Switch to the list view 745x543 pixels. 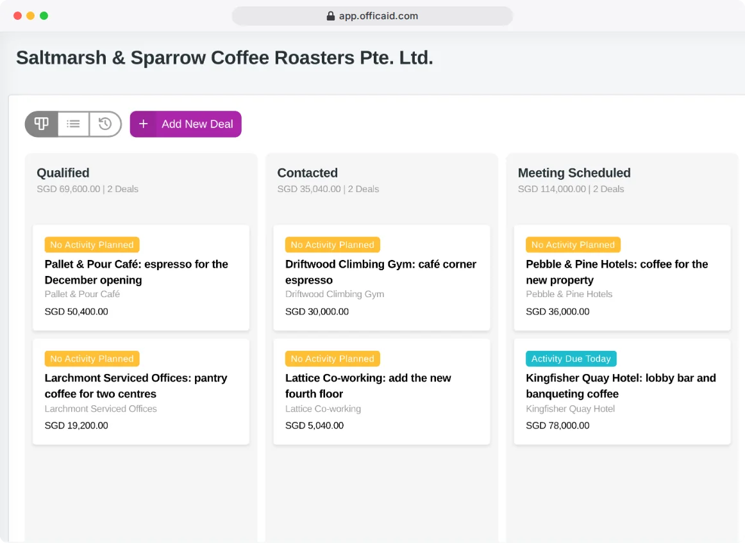pos(73,124)
